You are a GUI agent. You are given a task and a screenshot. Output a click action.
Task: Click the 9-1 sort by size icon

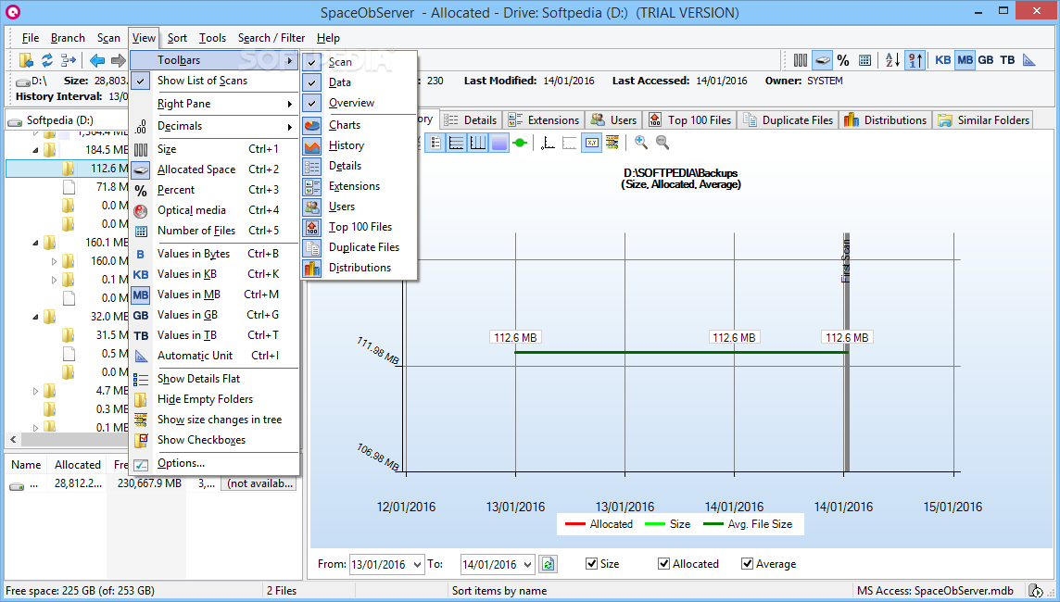coord(915,60)
